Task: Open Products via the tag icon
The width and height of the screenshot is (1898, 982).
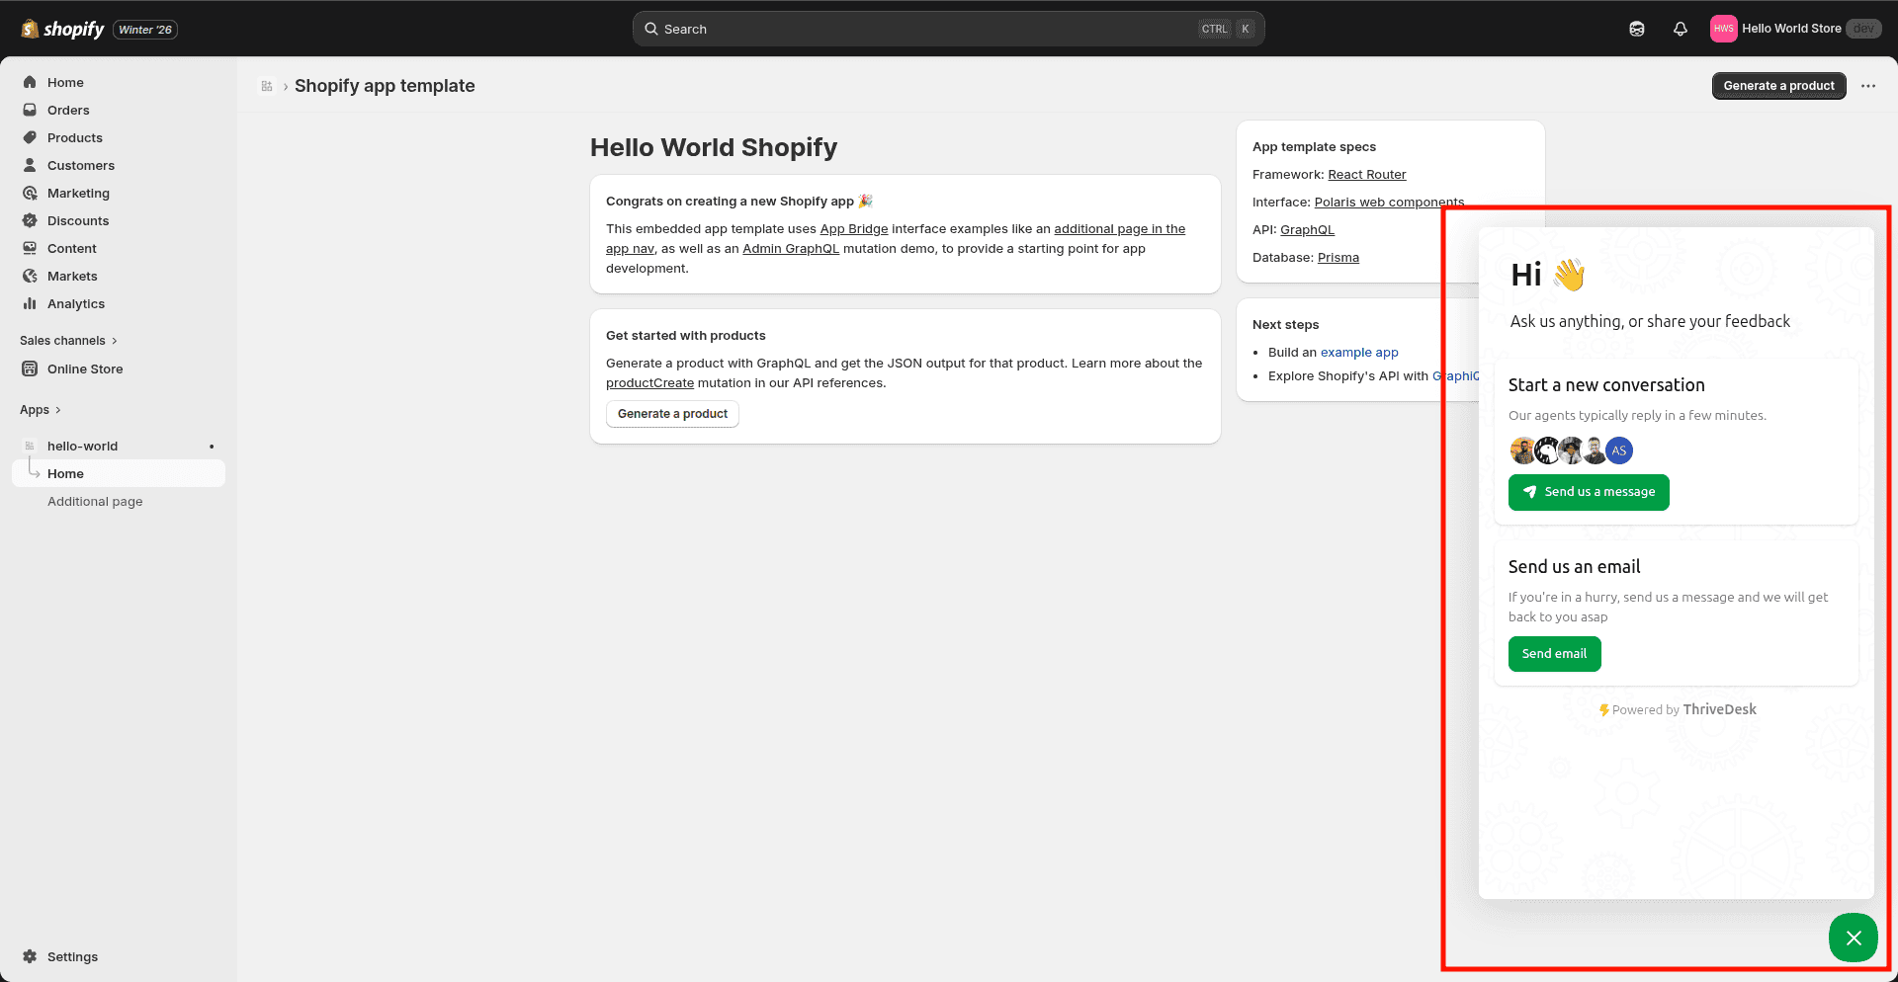Action: pos(30,137)
